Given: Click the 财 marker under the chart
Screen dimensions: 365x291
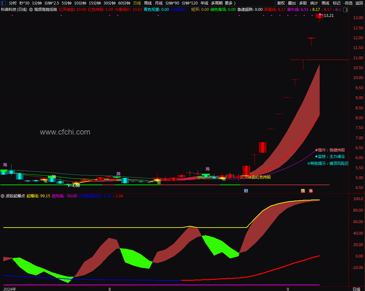Looking at the screenshot, I should click(246, 191).
